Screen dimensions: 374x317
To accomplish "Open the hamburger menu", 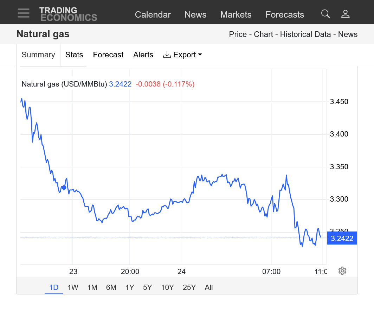I will (x=24, y=13).
